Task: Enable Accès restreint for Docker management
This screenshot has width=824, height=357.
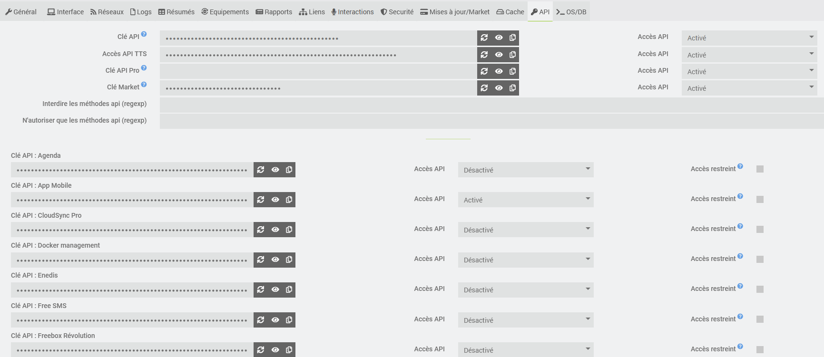Action: tap(760, 259)
